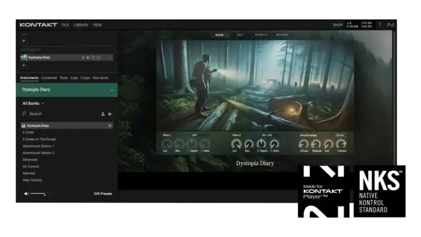Switch to the EDIT instrument page
The height and width of the screenshot is (237, 421).
[240, 35]
